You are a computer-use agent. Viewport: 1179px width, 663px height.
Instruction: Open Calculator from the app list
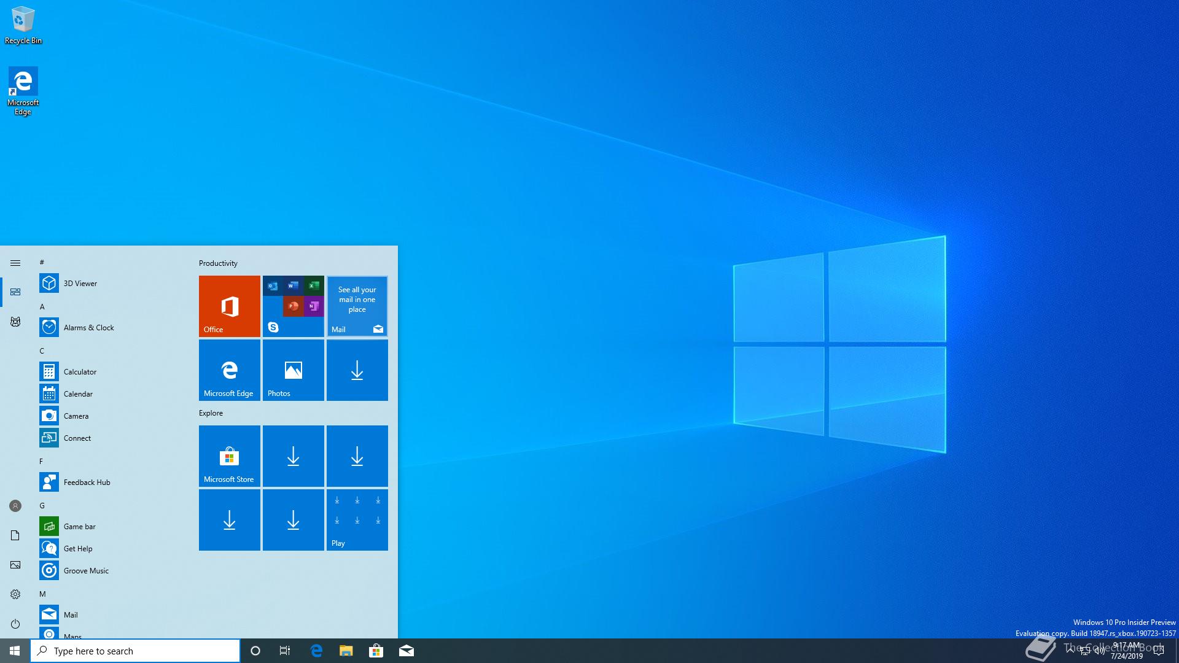(x=111, y=371)
